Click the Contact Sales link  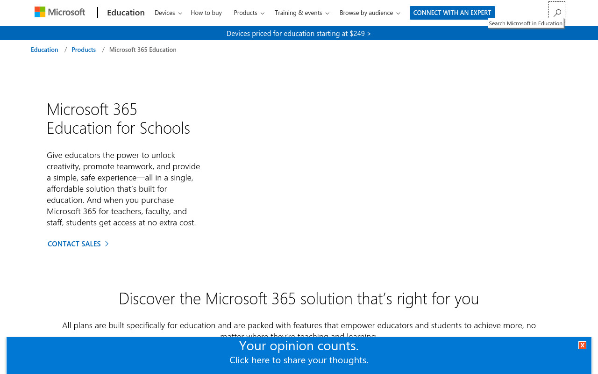tap(78, 244)
